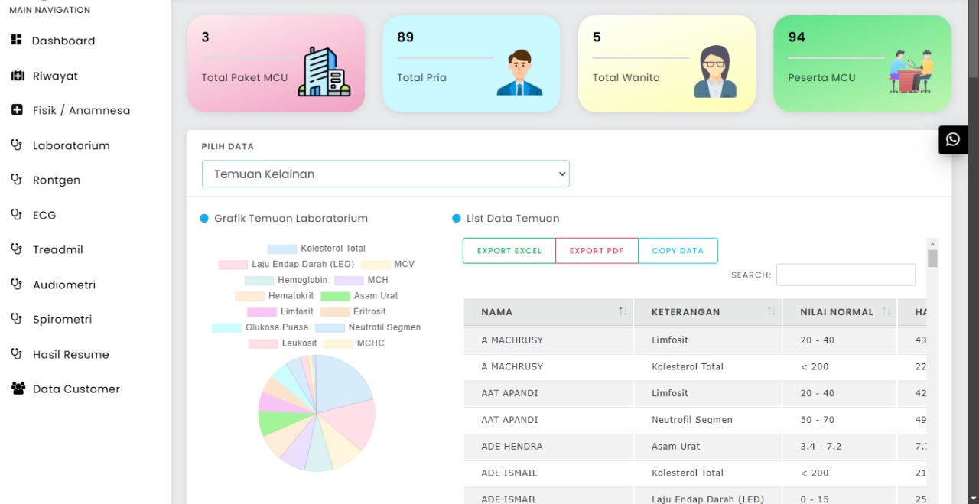Click the woman avatar on Total Wanita card
Screen dimensions: 979x504
point(715,72)
